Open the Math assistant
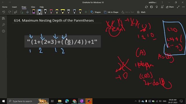186x104 pixels. tap(141, 12)
